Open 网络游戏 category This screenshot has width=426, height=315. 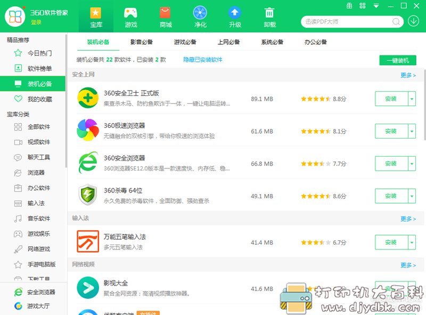[x=32, y=249]
